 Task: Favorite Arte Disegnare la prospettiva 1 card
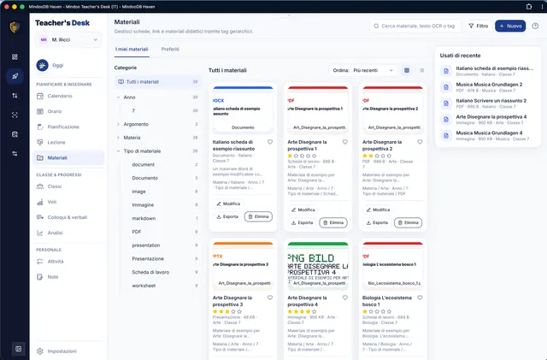[345, 142]
